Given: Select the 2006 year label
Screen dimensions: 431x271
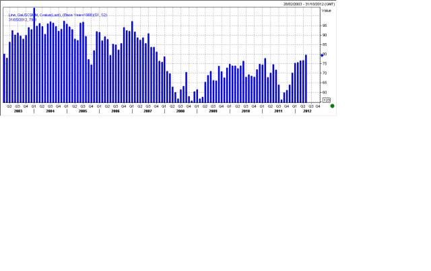Looking at the screenshot, I should tap(115, 111).
